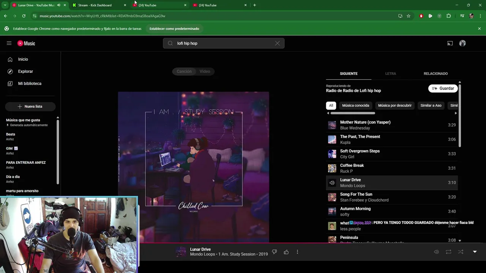Open the hamburger guide menu

coord(9,43)
